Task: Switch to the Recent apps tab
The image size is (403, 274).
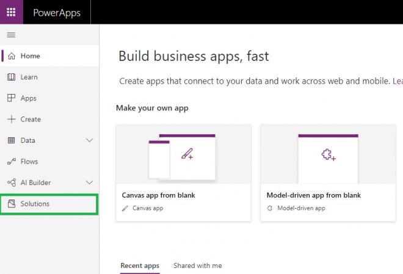Action: [140, 265]
